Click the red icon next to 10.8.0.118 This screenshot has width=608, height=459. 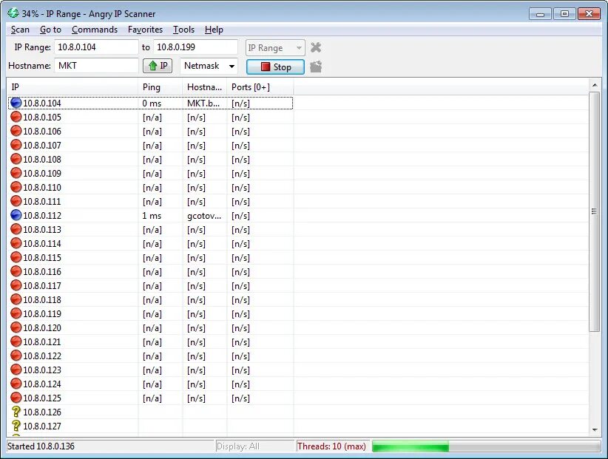(16, 299)
